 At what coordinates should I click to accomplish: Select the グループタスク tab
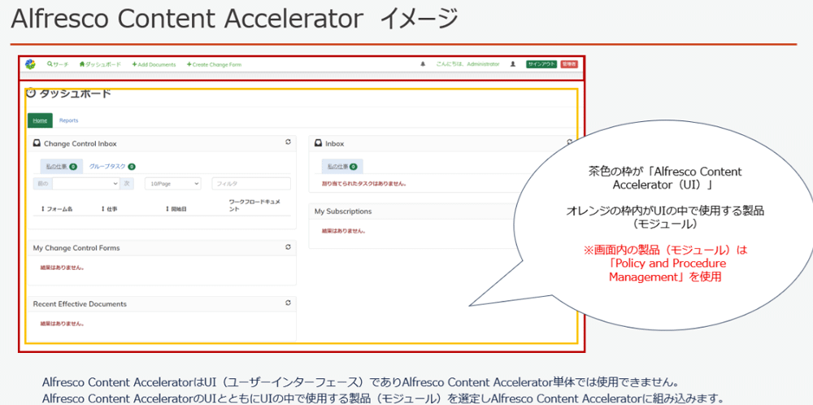pos(111,166)
